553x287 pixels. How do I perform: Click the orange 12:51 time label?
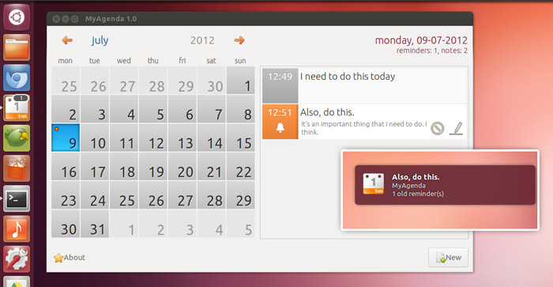coord(280,112)
